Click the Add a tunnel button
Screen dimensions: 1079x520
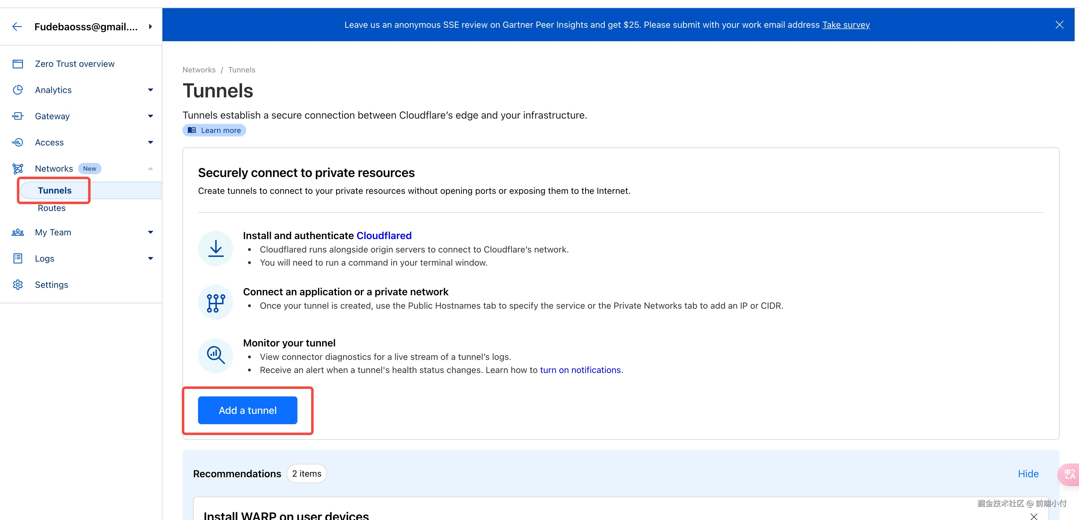247,410
